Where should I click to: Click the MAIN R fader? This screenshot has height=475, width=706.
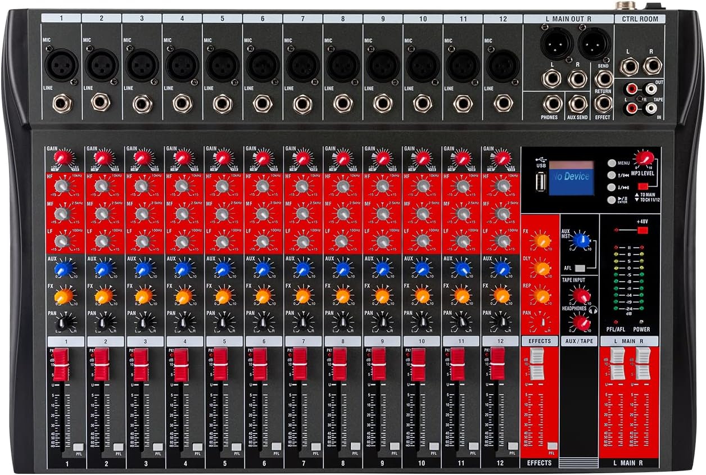642,363
